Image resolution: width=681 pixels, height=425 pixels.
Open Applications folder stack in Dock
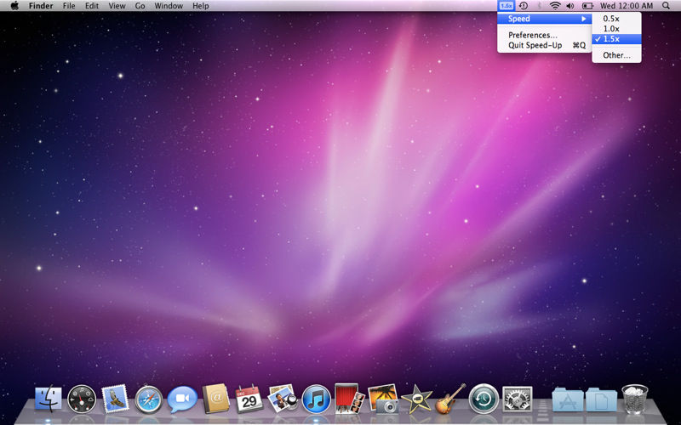point(568,399)
